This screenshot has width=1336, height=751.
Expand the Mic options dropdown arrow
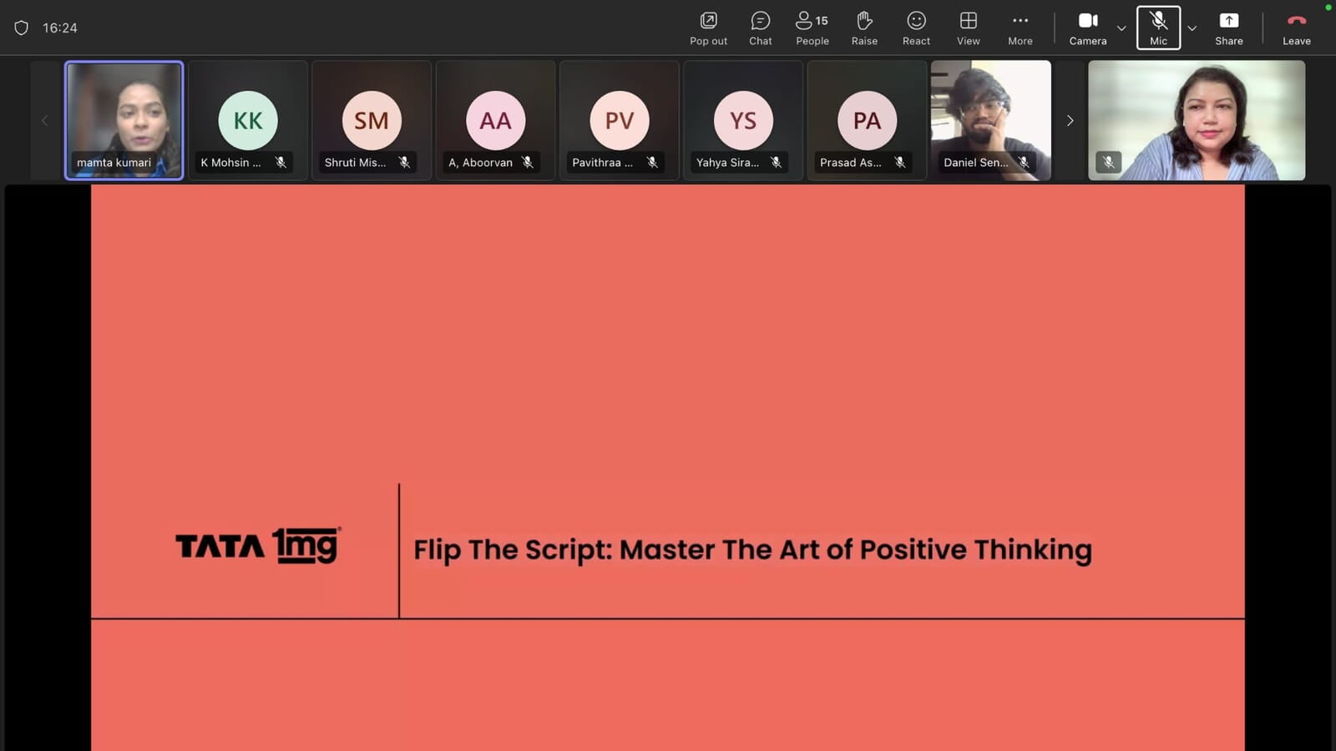tap(1192, 28)
